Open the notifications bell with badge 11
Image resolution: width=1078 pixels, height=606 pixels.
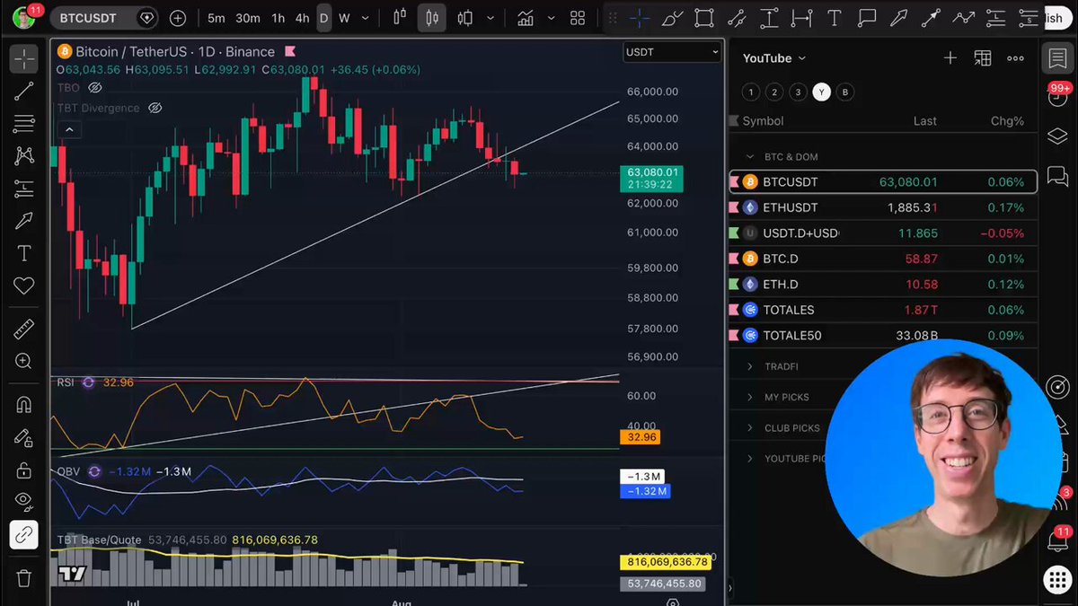1057,540
